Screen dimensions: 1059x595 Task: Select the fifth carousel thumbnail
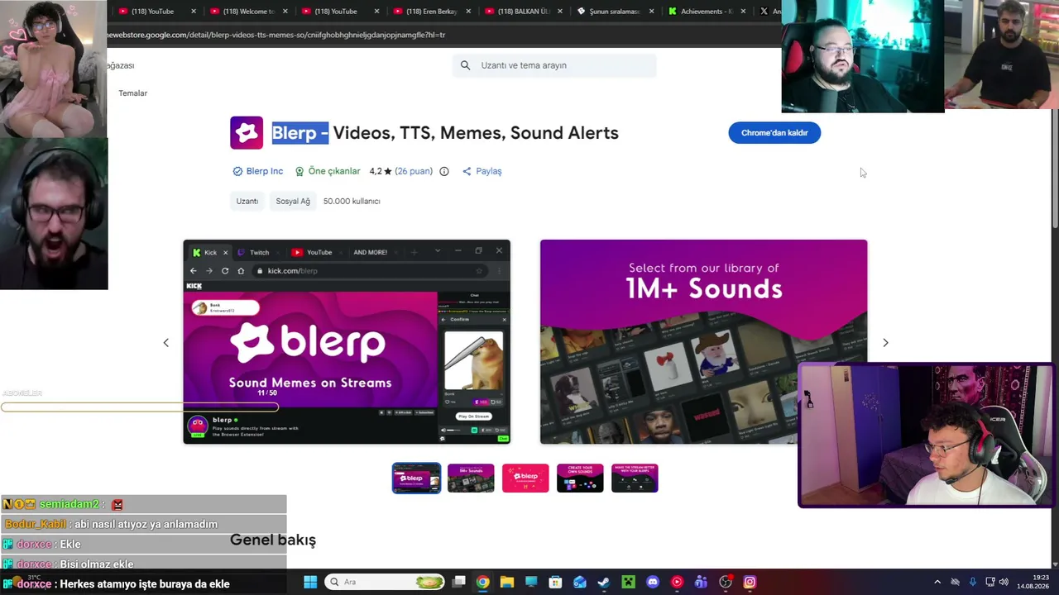[635, 478]
